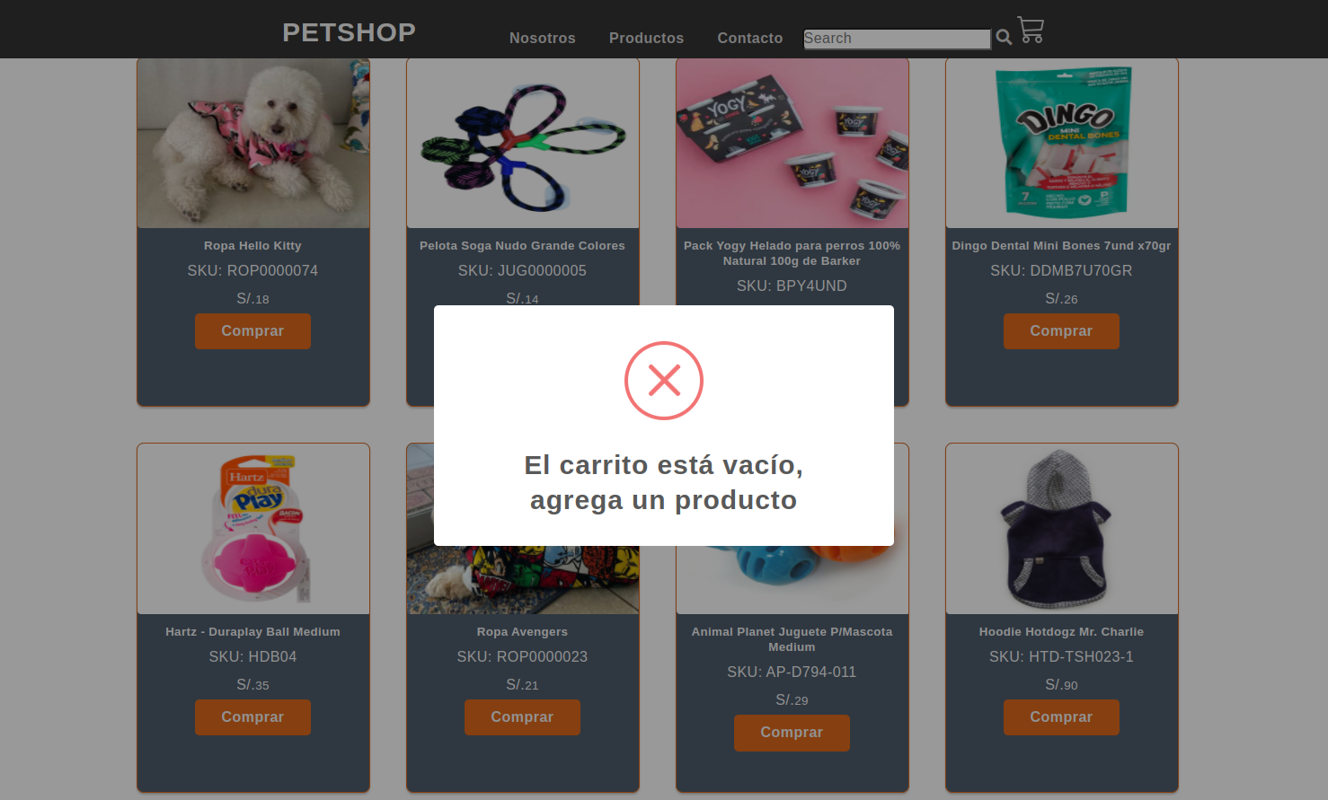Click the magnifying glass search icon
Viewport: 1328px width, 800px height.
tap(1004, 38)
